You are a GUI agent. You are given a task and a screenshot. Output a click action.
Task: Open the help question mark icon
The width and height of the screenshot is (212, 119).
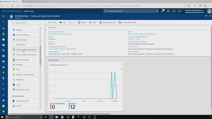coord(180,11)
